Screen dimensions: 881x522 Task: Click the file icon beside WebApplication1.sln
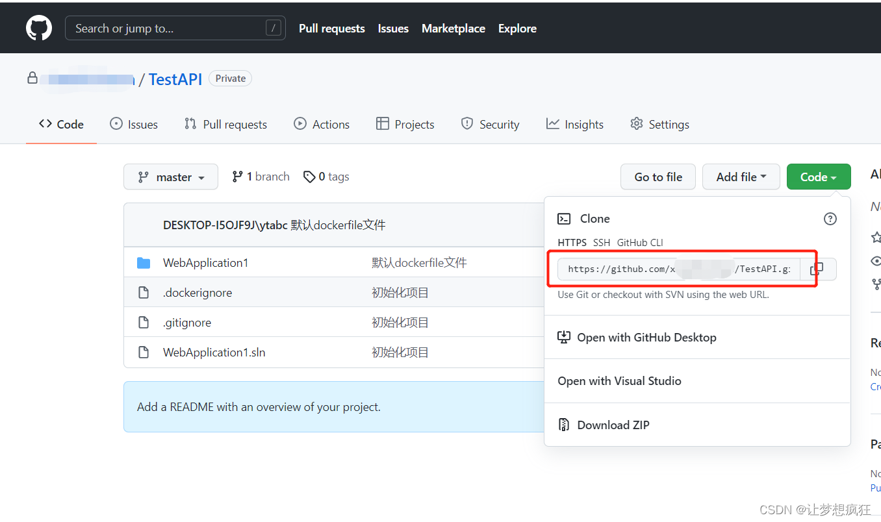tap(144, 353)
